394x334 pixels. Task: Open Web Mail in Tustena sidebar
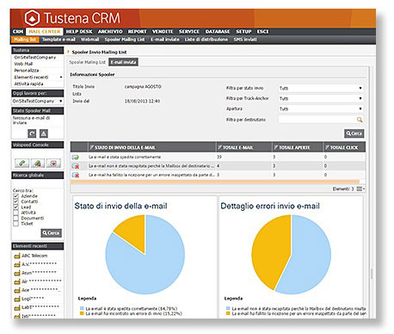(23, 64)
